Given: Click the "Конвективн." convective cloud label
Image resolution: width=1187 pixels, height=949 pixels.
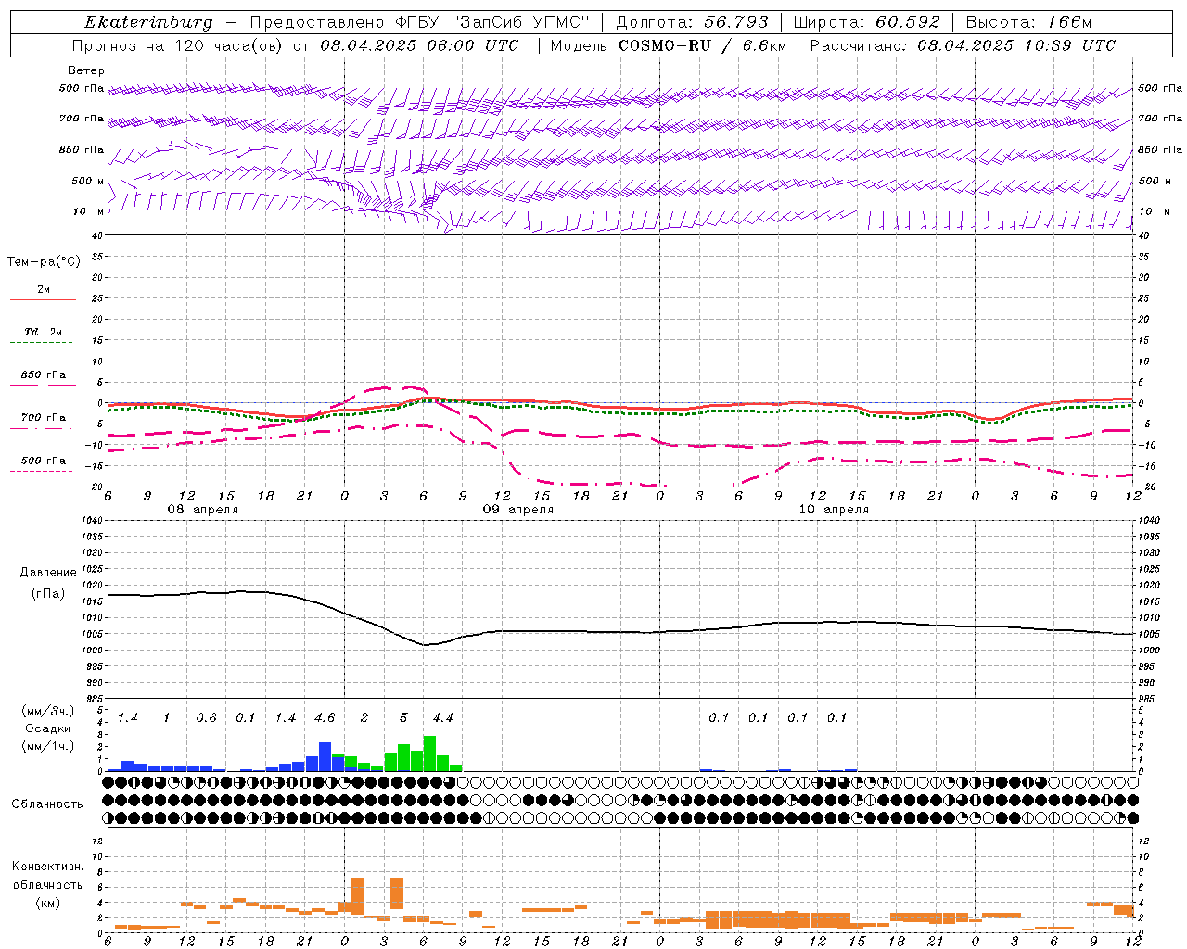Looking at the screenshot, I should [47, 867].
